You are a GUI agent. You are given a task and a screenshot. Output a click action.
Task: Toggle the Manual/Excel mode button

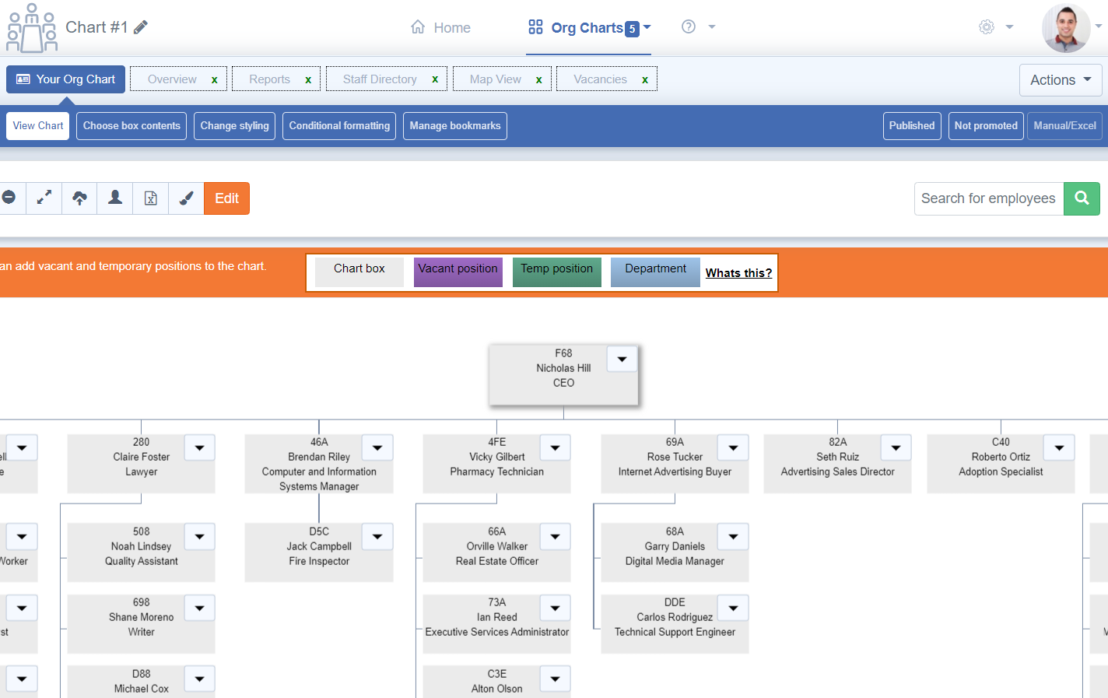tap(1064, 126)
